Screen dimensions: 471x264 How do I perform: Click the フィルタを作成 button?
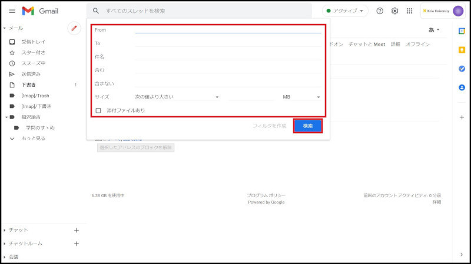269,126
